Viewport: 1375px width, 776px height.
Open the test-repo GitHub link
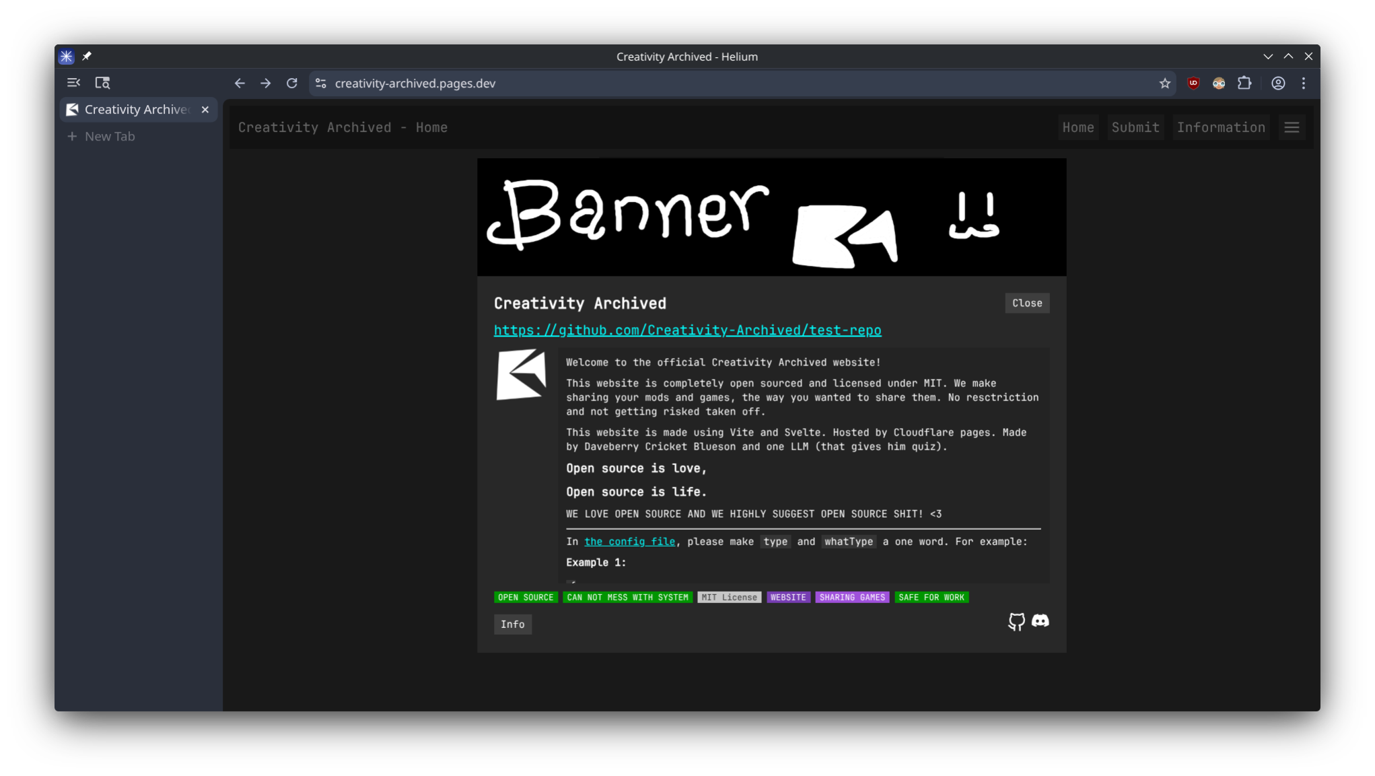tap(687, 330)
